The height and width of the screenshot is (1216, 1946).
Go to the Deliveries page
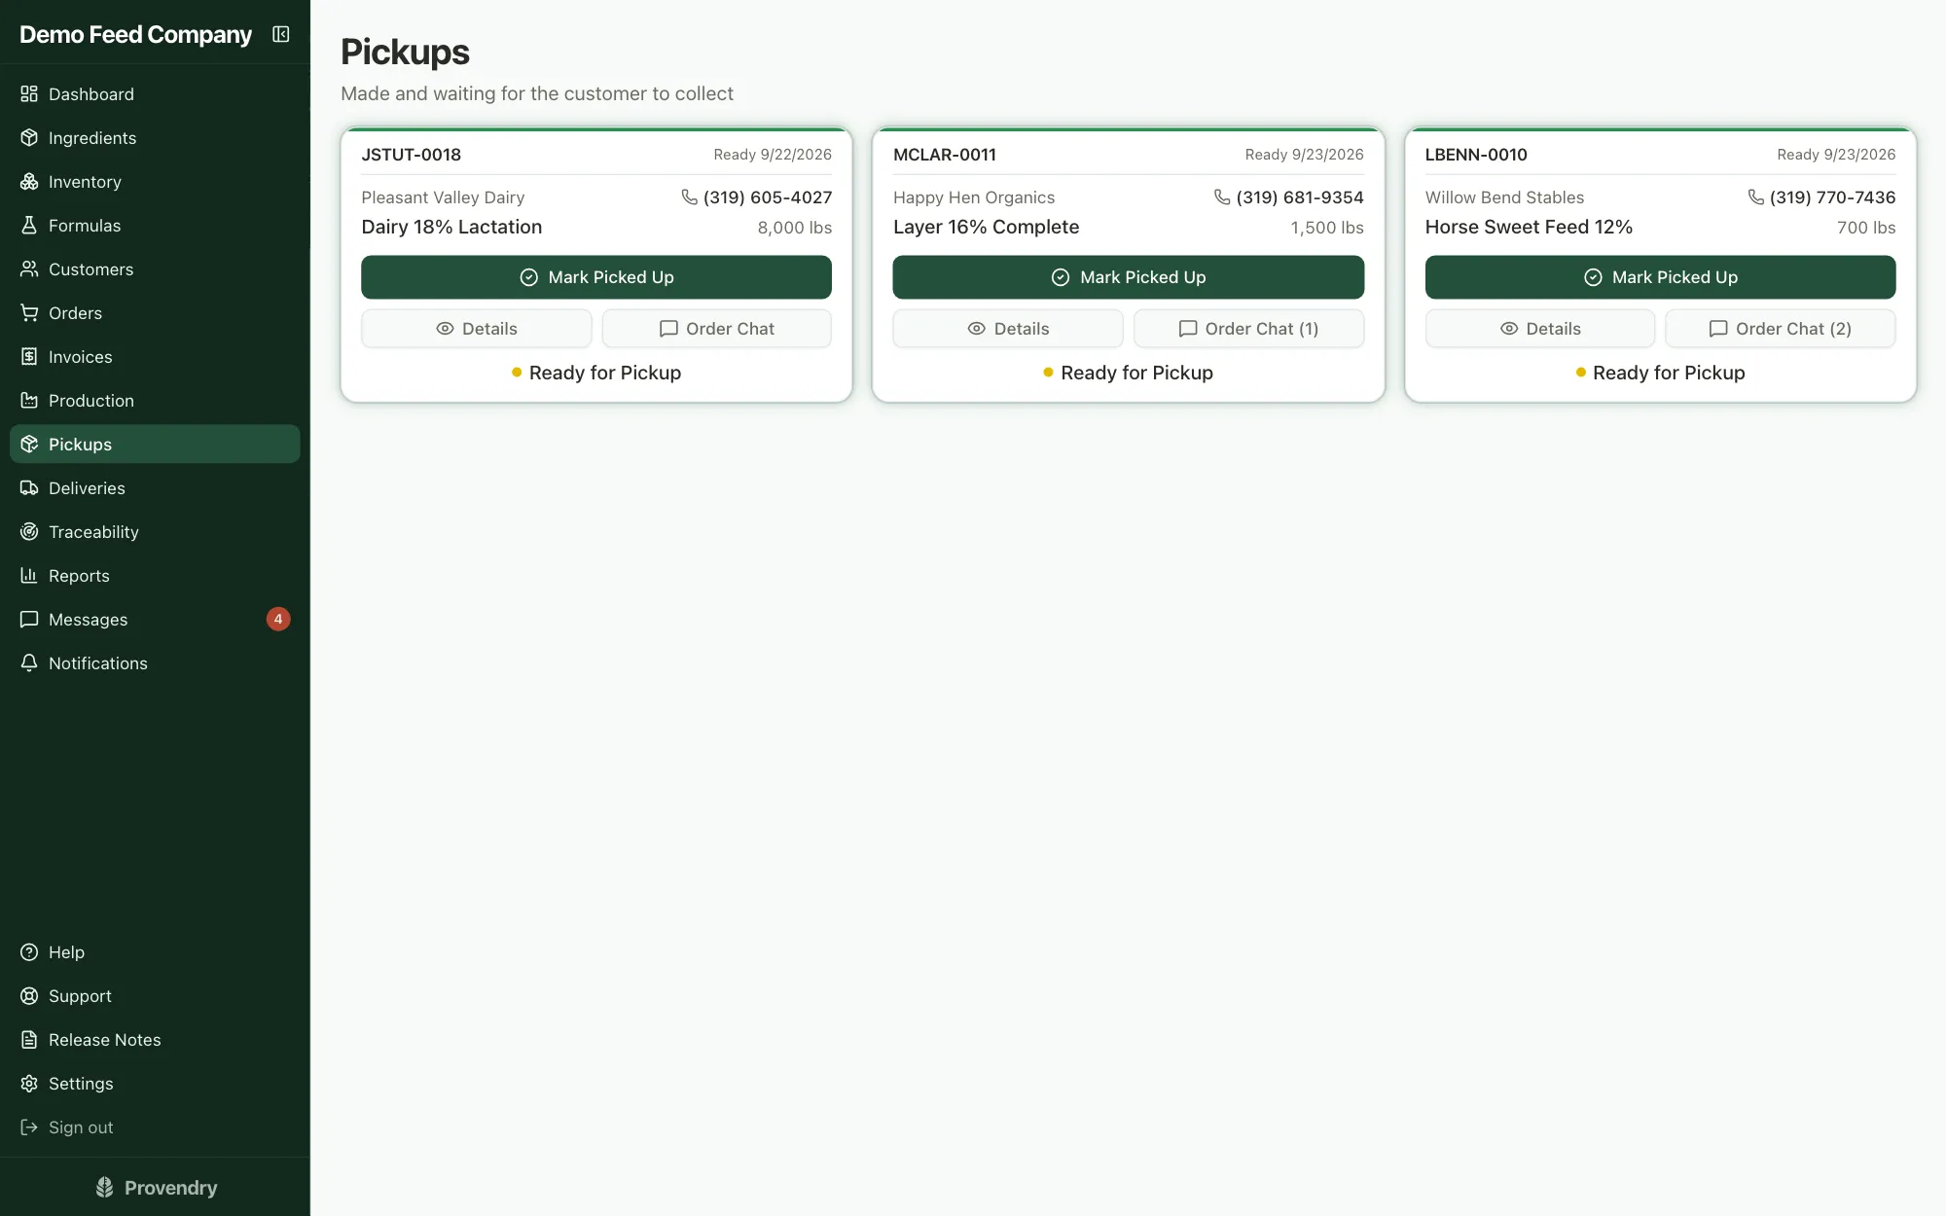pyautogui.click(x=155, y=487)
